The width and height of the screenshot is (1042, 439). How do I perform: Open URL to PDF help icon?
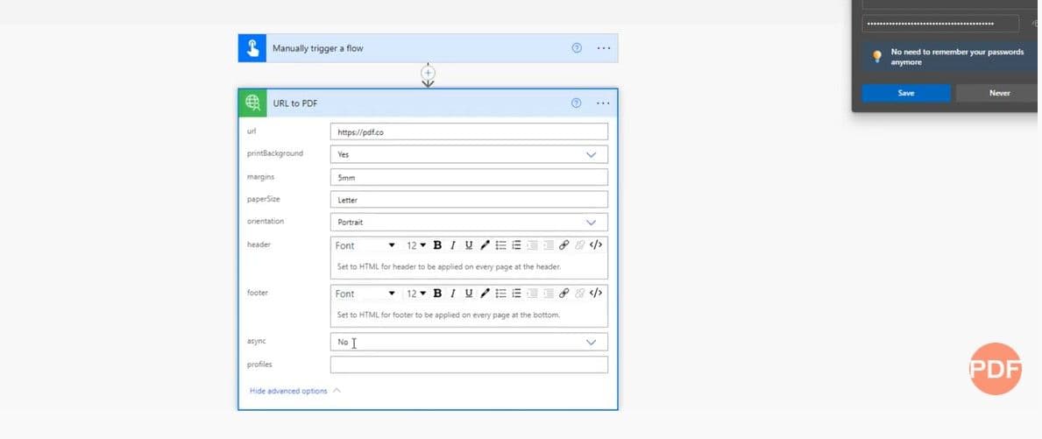coord(576,103)
